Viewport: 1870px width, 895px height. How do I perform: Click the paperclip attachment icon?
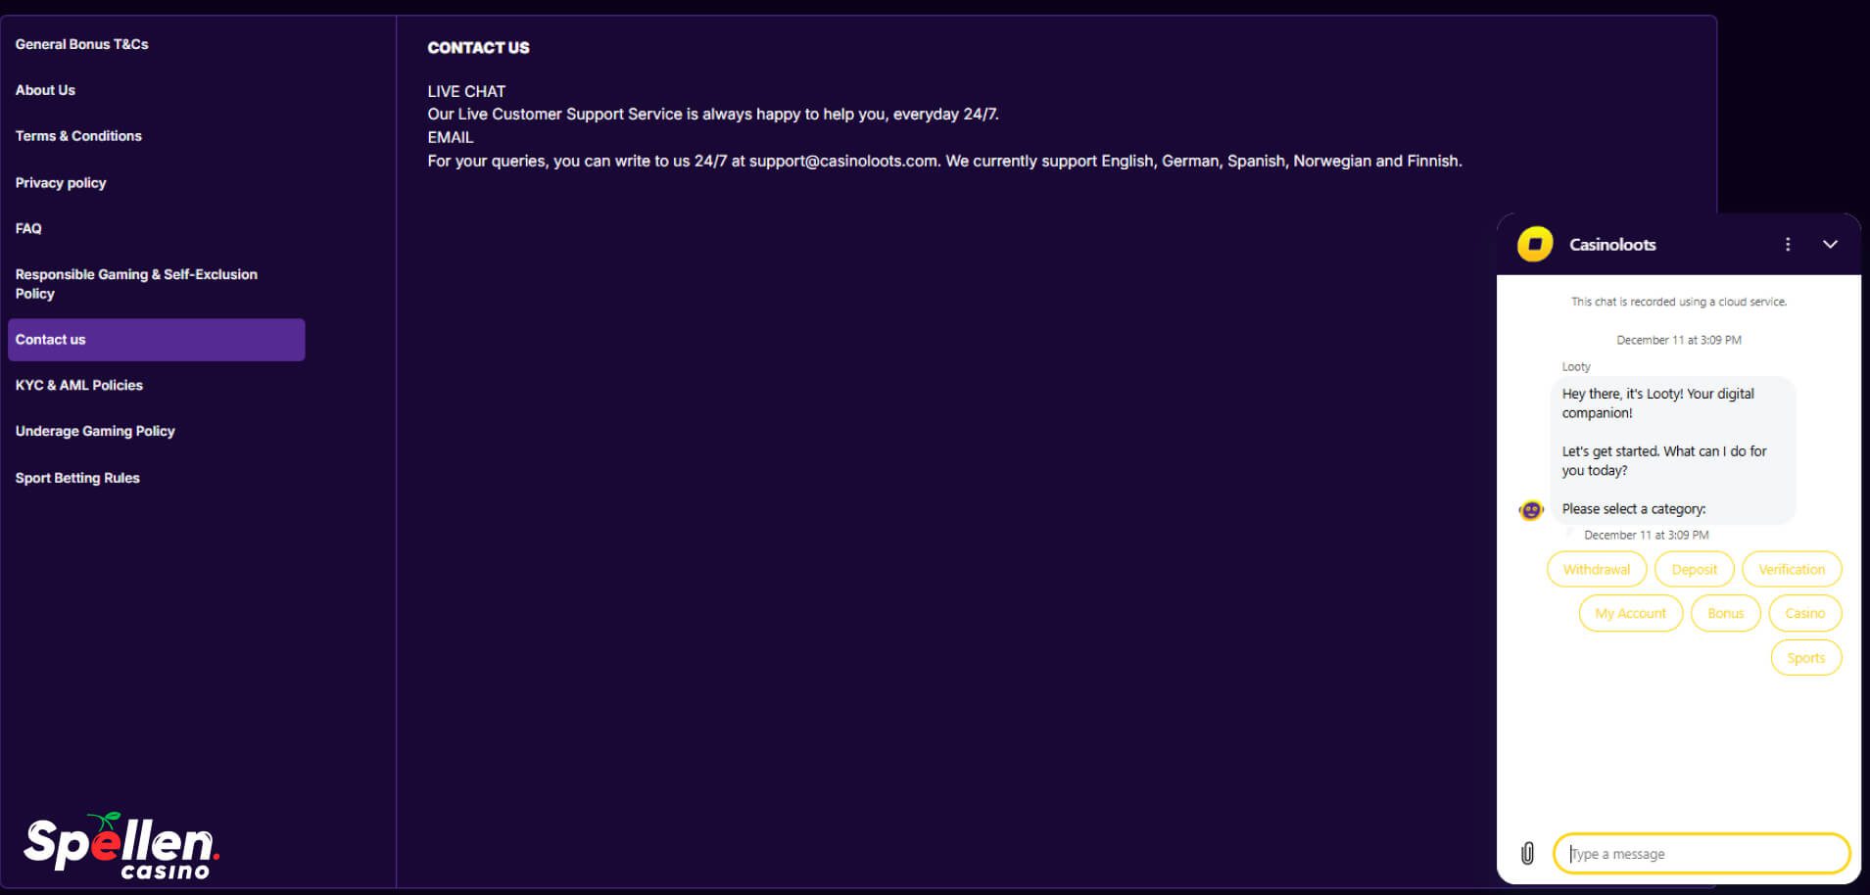point(1527,853)
